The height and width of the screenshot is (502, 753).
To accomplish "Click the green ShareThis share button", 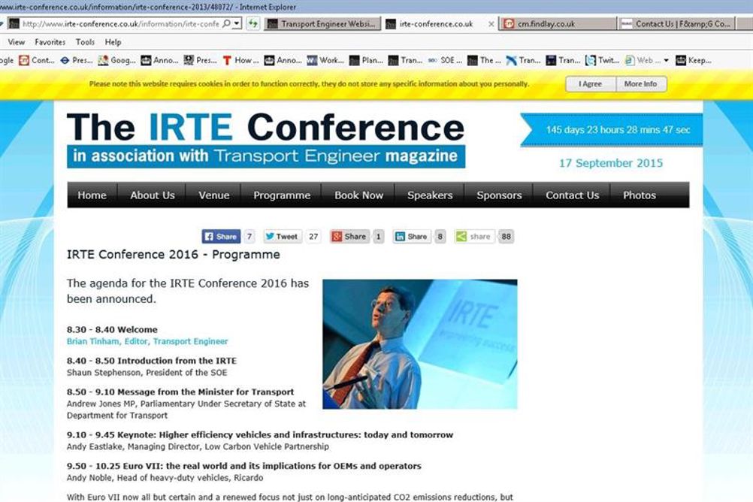I will pyautogui.click(x=474, y=237).
